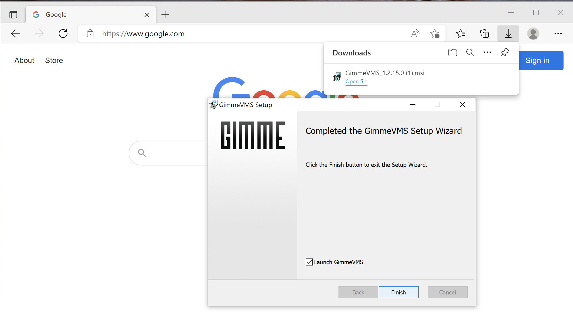Activate the Read aloud icon

(415, 34)
